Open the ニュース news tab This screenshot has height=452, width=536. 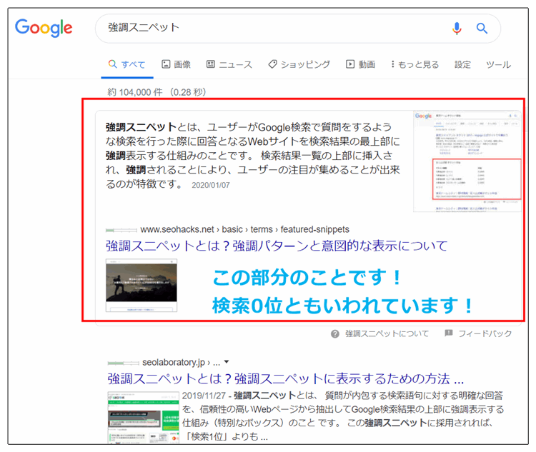(x=229, y=64)
